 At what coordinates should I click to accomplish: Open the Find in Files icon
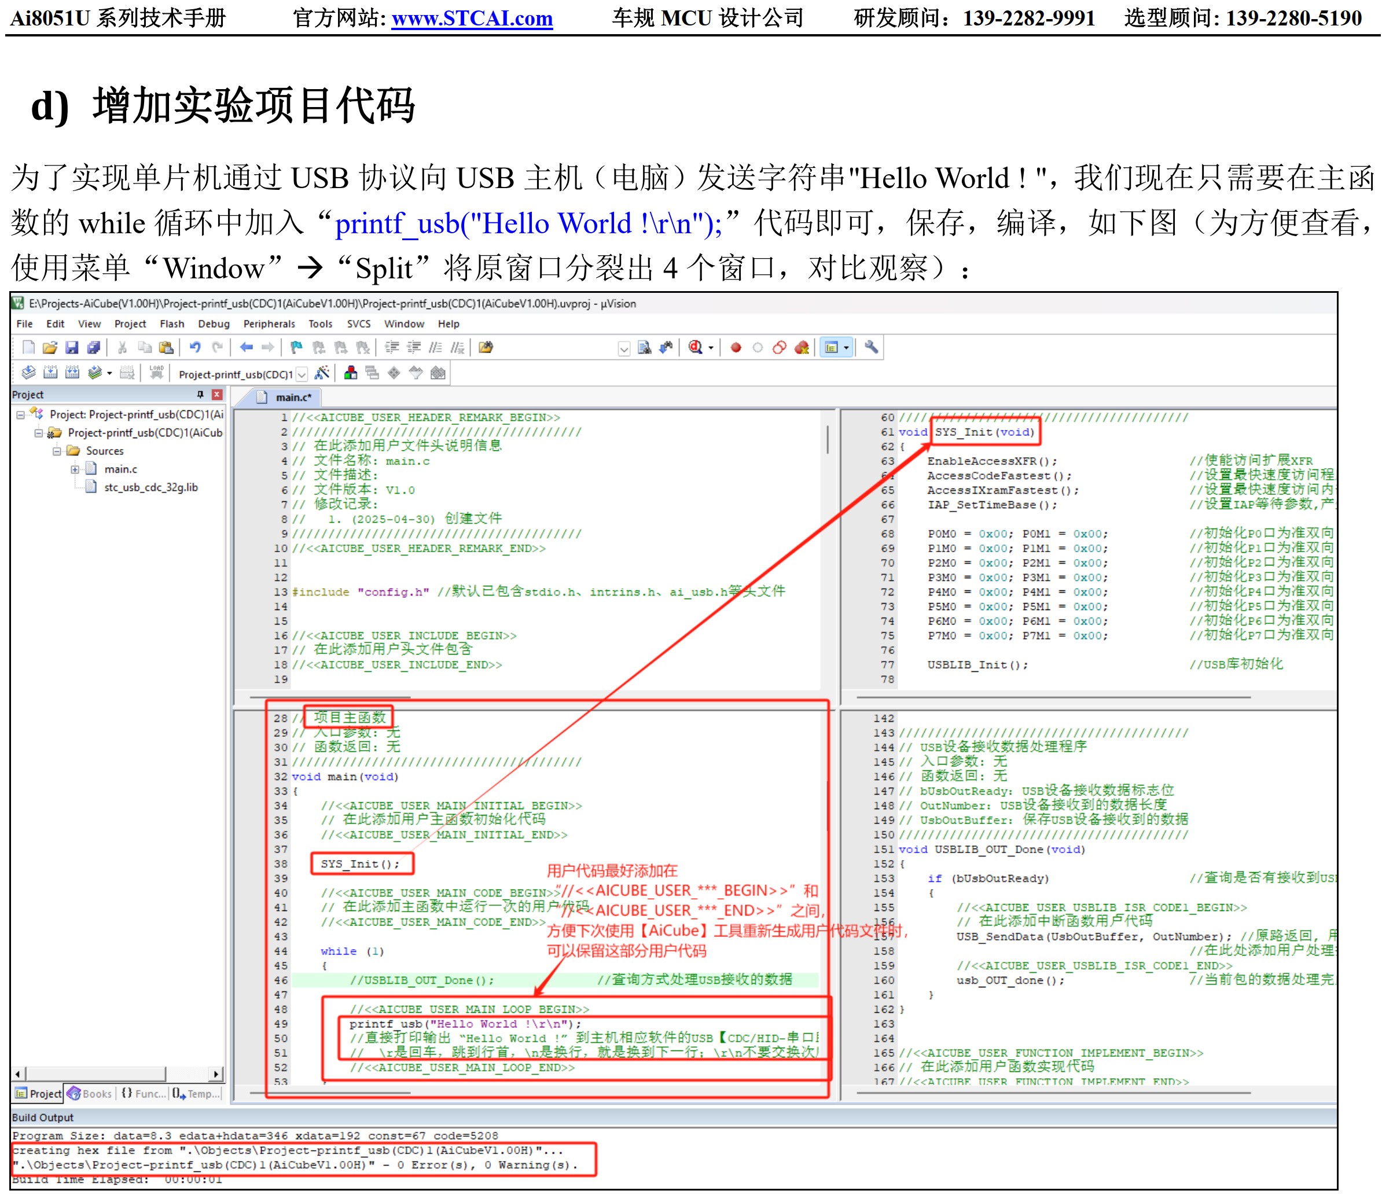click(486, 347)
